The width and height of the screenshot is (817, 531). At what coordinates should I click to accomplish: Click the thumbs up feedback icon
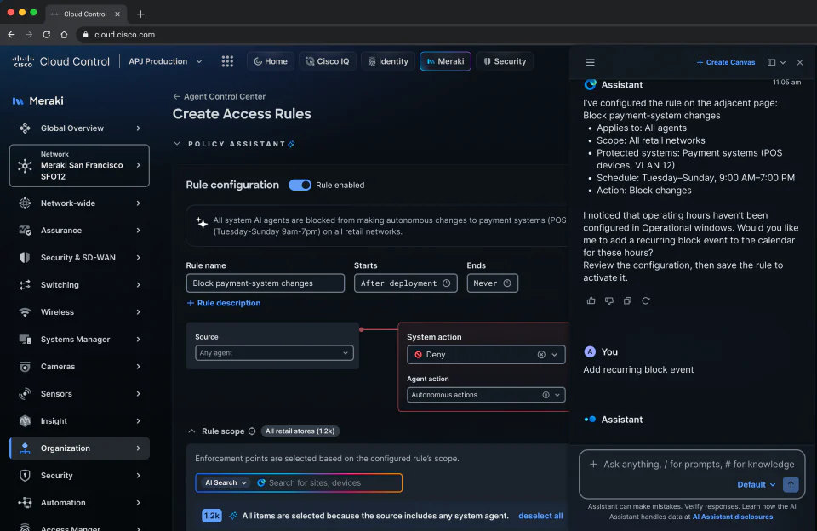591,300
